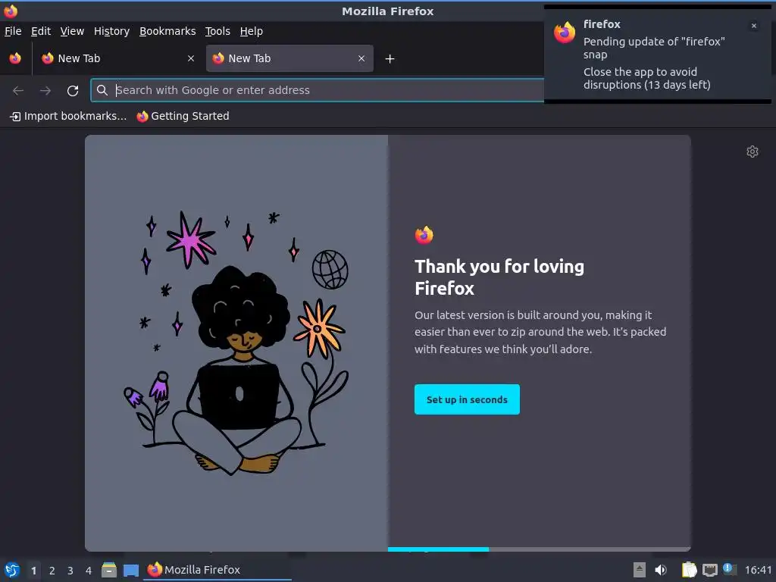Reload the current page
This screenshot has width=776, height=582.
click(x=73, y=91)
